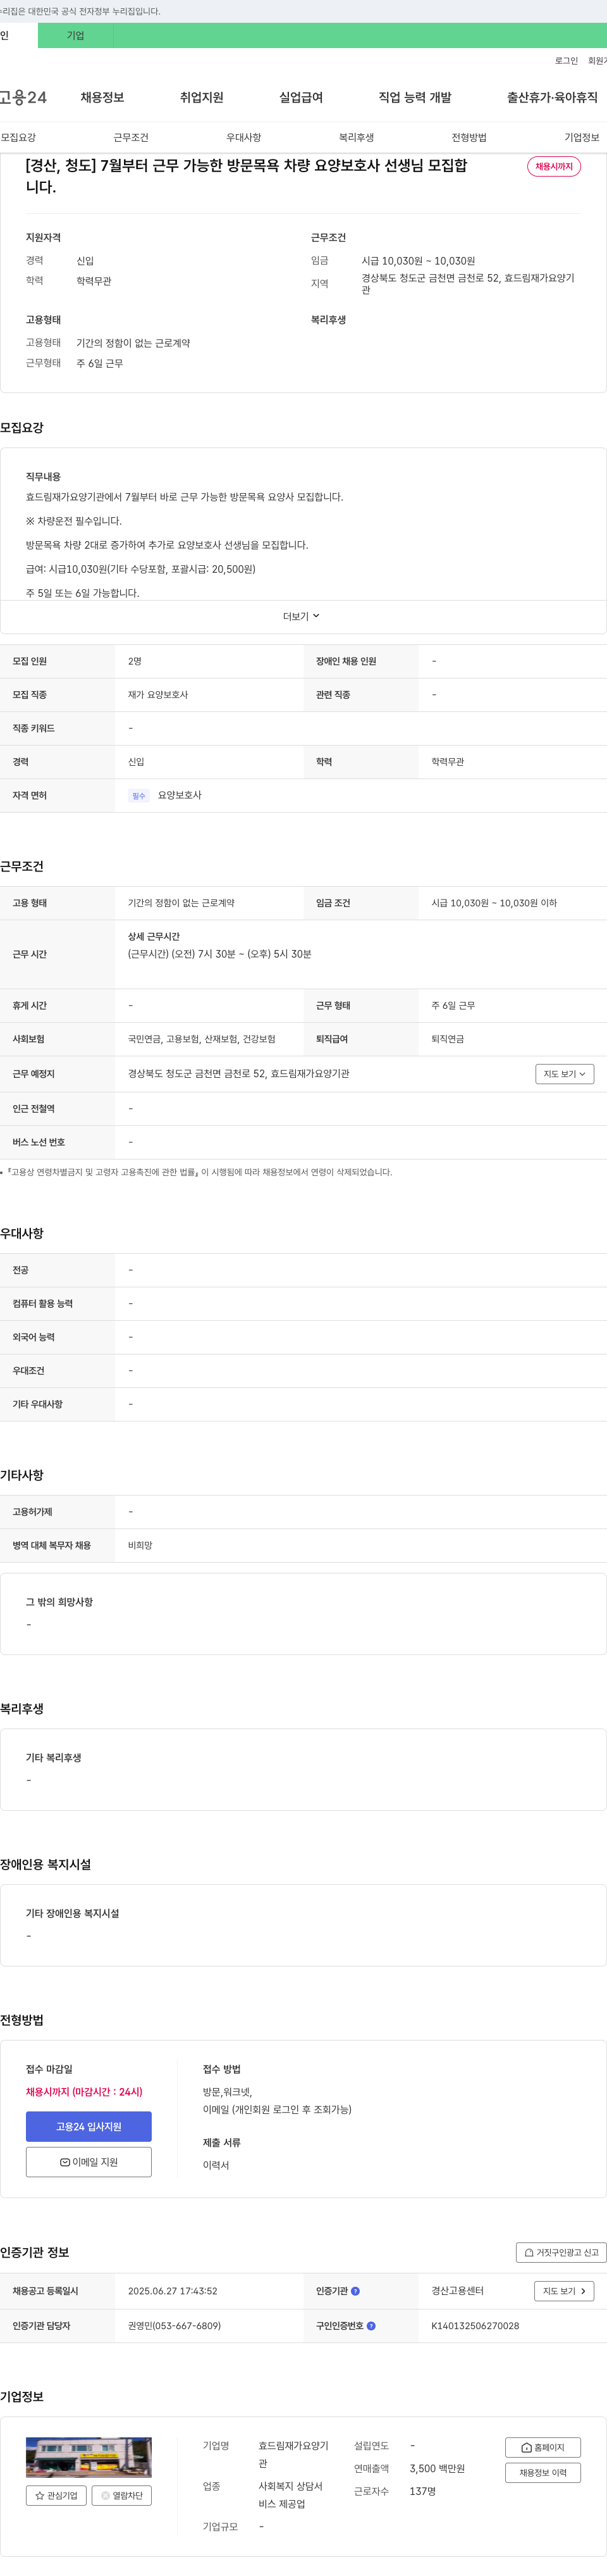Add company to 관심기업 favorites
Viewport: 607px width, 2557px height.
pos(56,2496)
